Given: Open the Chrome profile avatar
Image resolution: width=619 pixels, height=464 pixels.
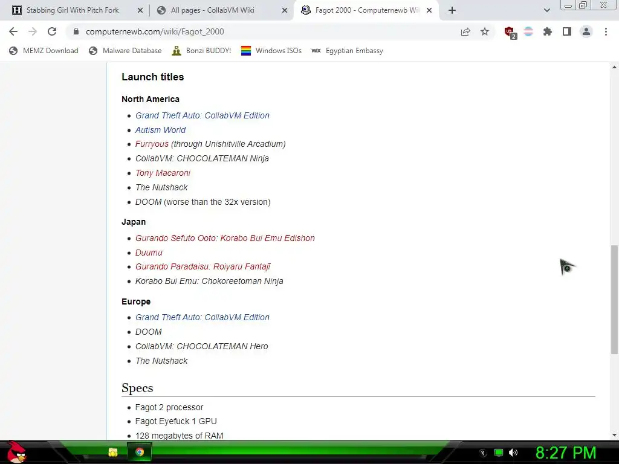Looking at the screenshot, I should (586, 31).
